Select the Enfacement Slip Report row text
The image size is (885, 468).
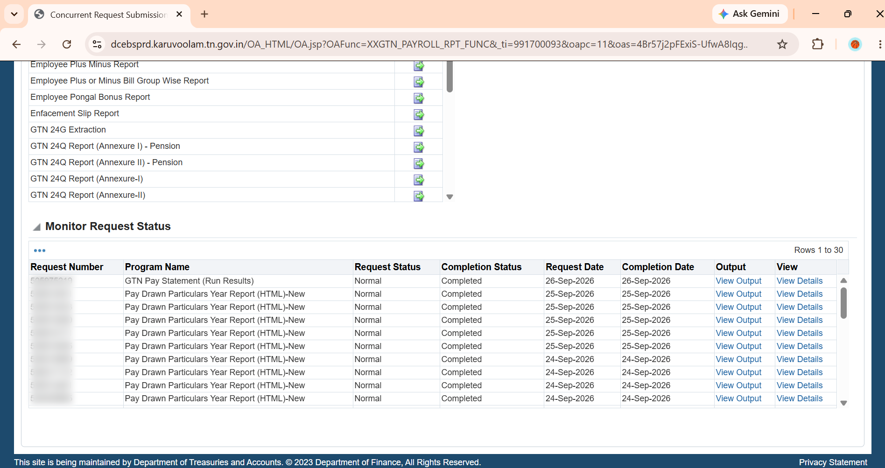(x=75, y=113)
